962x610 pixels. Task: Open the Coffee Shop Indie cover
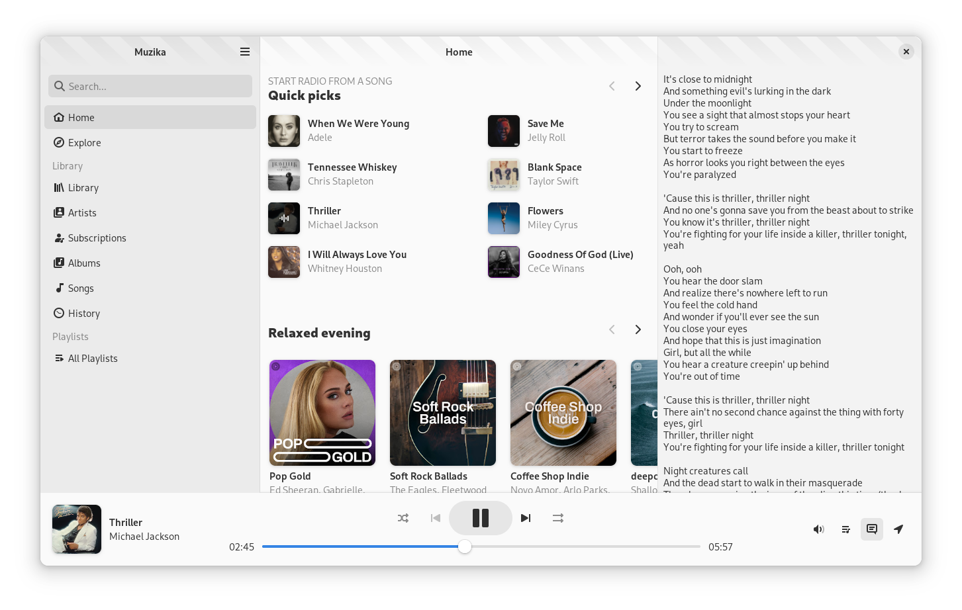pyautogui.click(x=563, y=413)
